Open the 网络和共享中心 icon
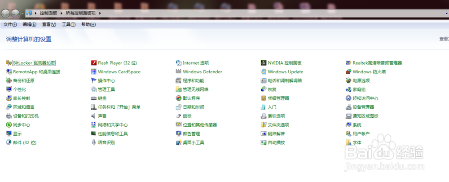The image size is (449, 182). [x=93, y=125]
